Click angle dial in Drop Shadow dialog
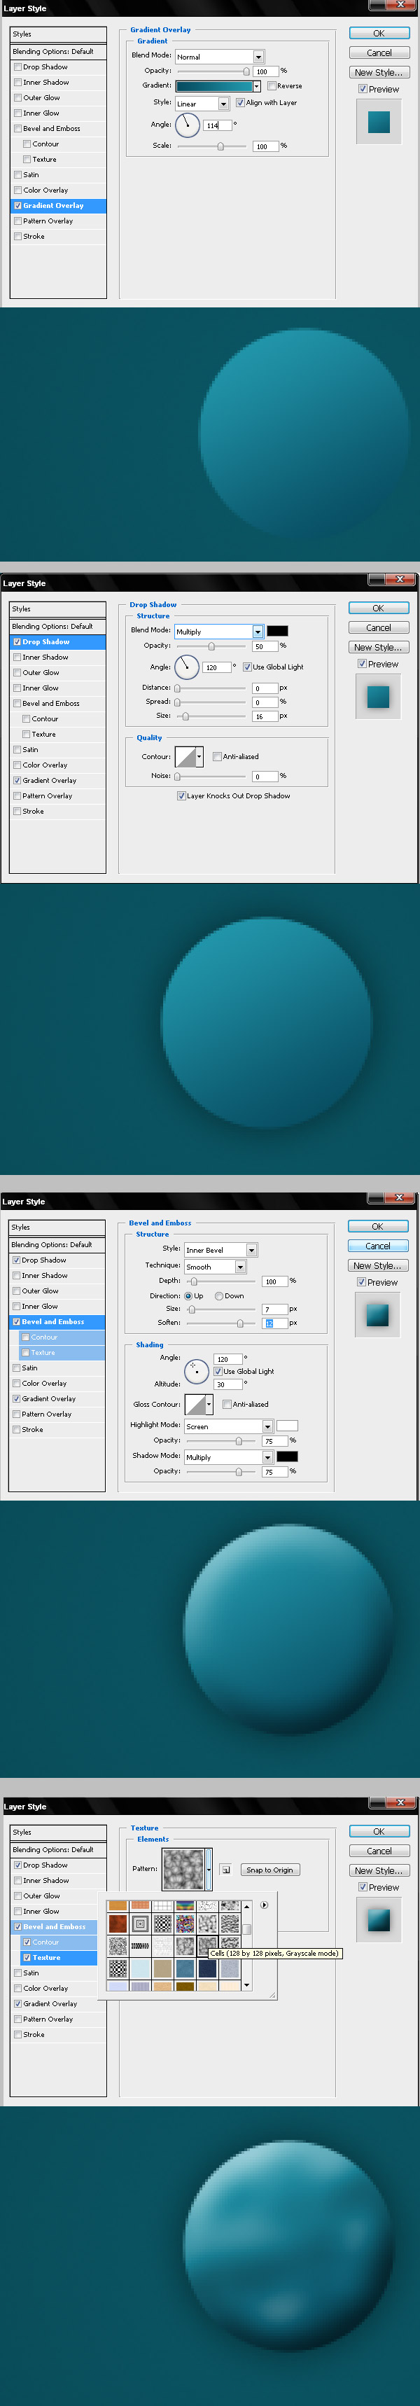The image size is (420, 2406). pos(187,667)
